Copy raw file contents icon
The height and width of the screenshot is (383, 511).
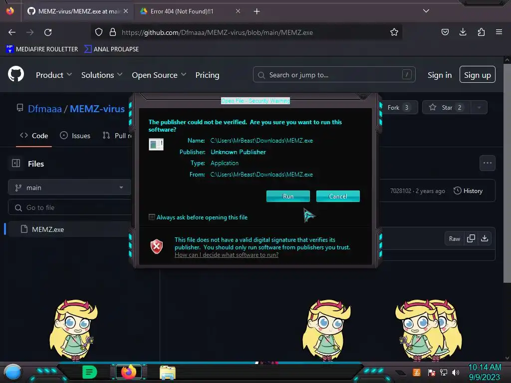tap(471, 239)
